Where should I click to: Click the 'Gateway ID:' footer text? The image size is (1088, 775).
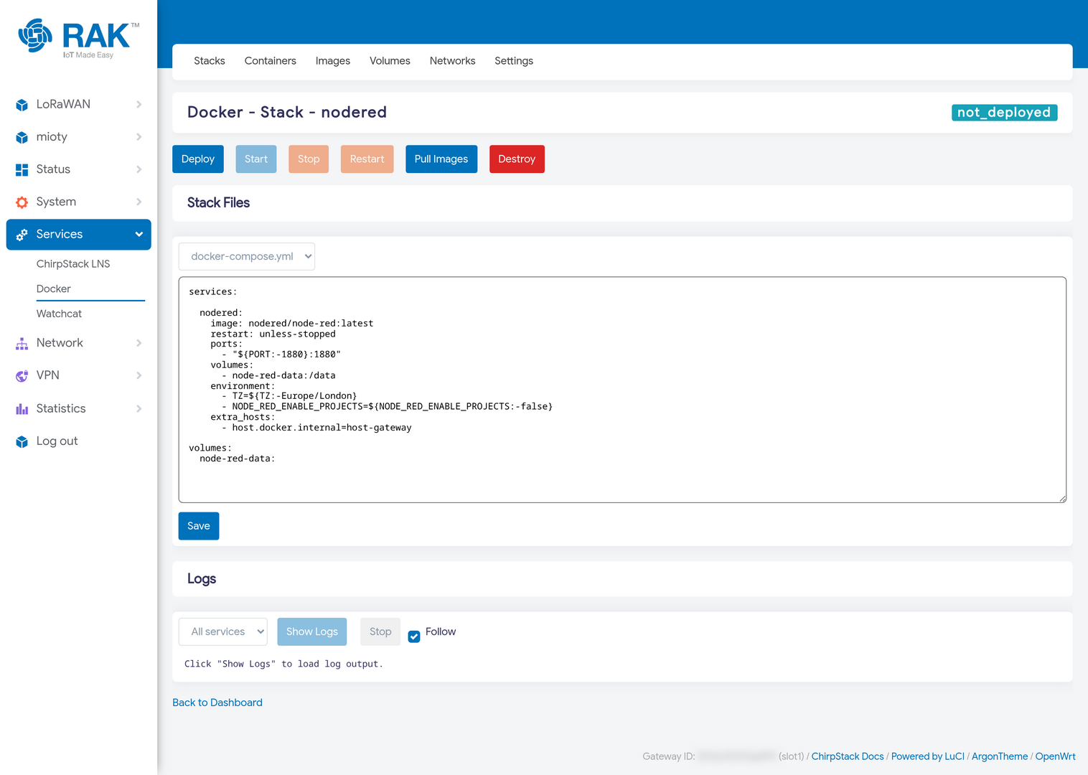(x=669, y=756)
